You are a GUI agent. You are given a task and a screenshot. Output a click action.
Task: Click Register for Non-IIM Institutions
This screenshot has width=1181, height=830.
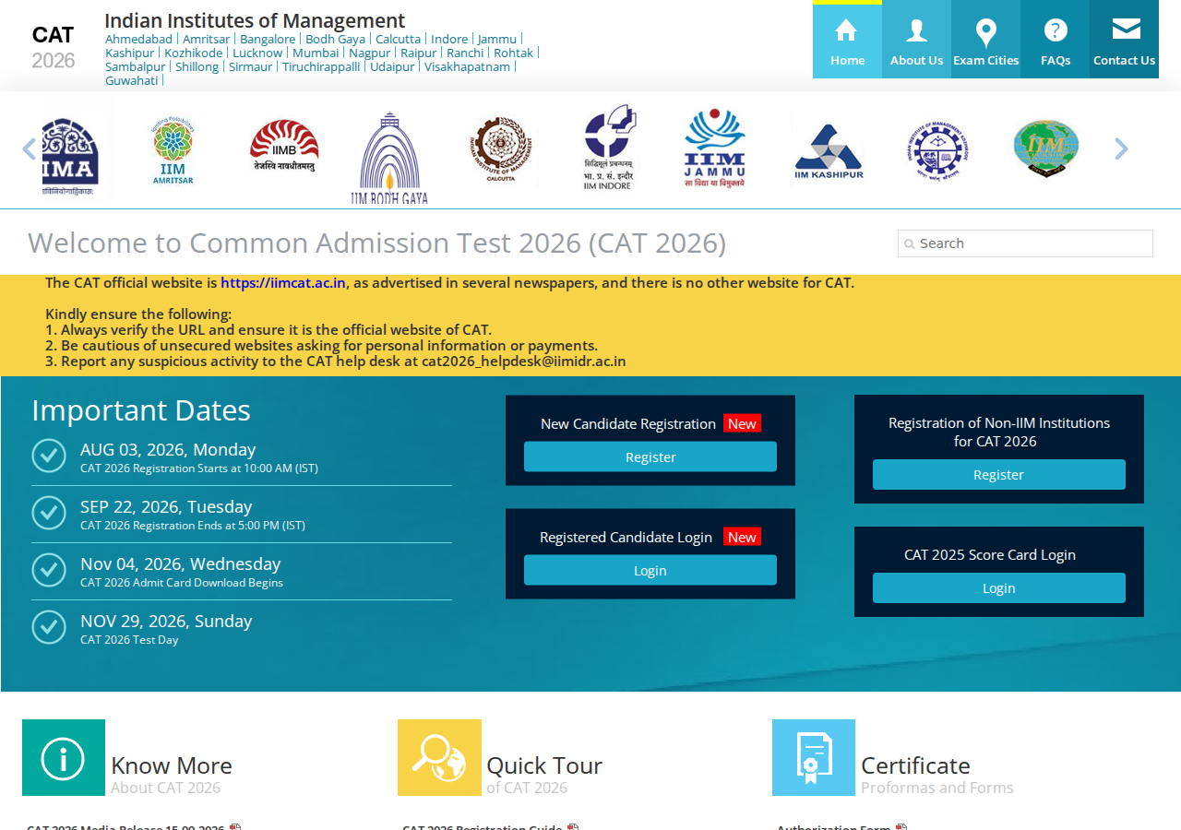(x=999, y=474)
